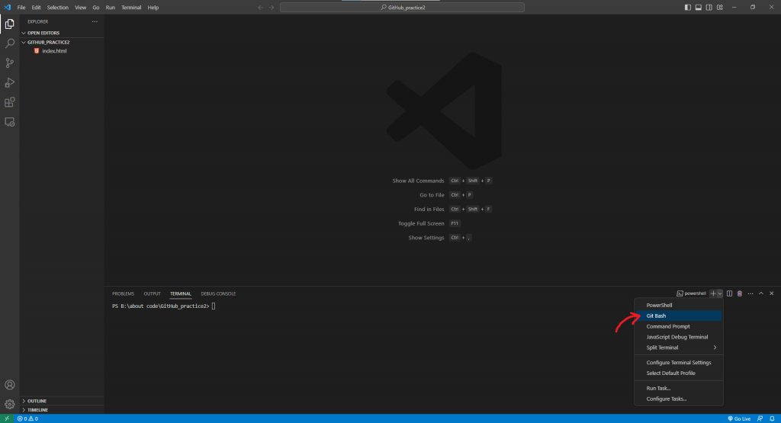Screen dimensions: 781x423
Task: Open terminal panel more actions ellipsis
Action: (750, 293)
